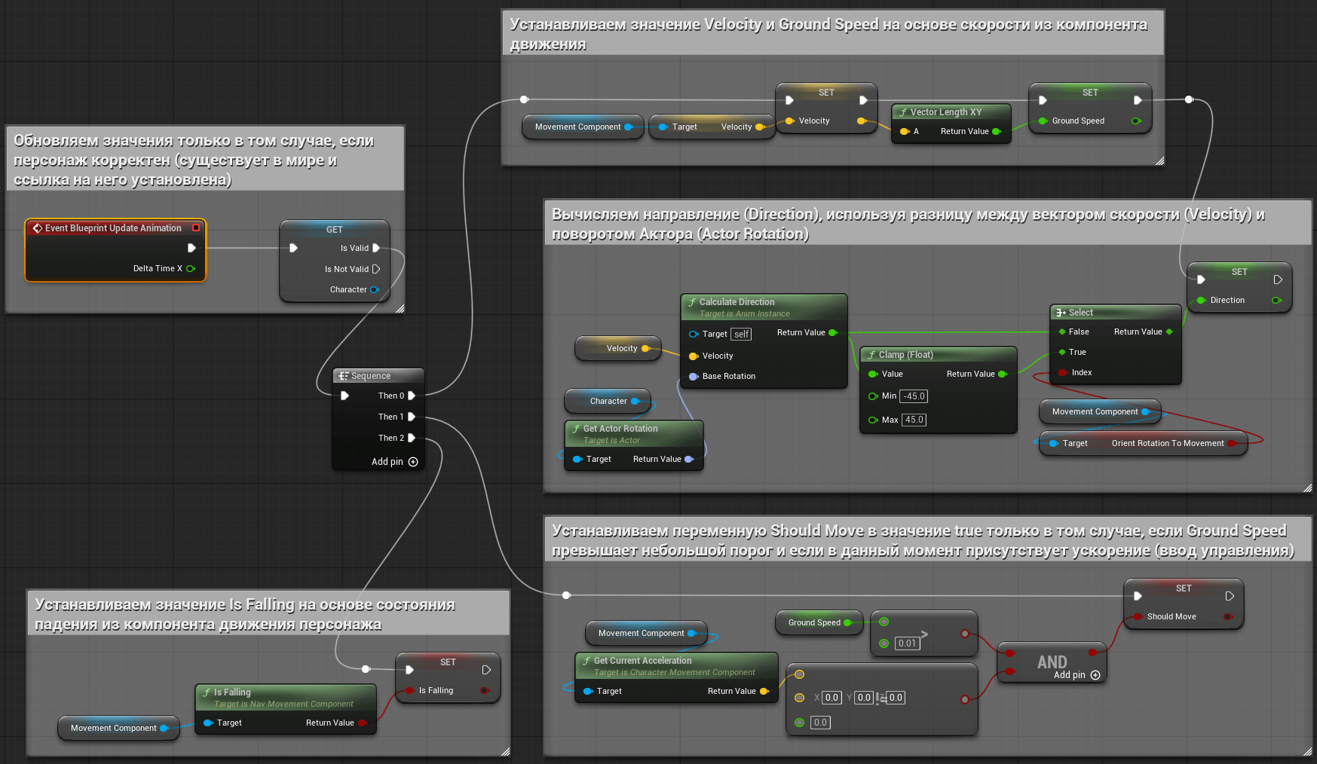Click the Min value field showing -45.0
This screenshot has width=1317, height=764.
click(914, 396)
